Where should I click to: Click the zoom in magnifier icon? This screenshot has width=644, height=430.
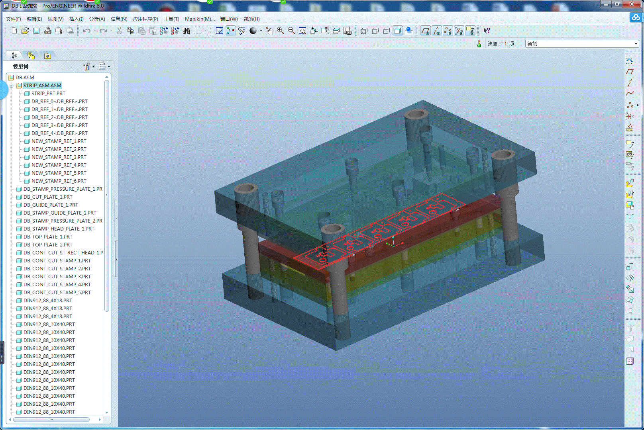tap(281, 31)
